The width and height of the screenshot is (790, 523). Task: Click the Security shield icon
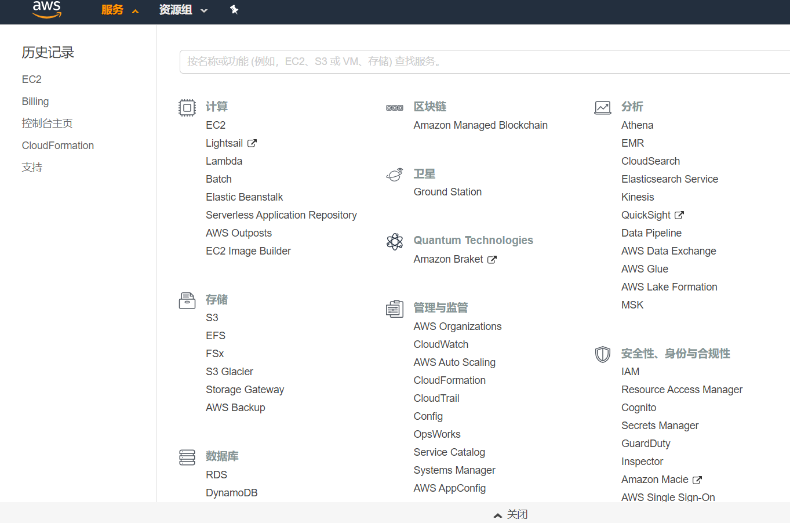point(603,354)
